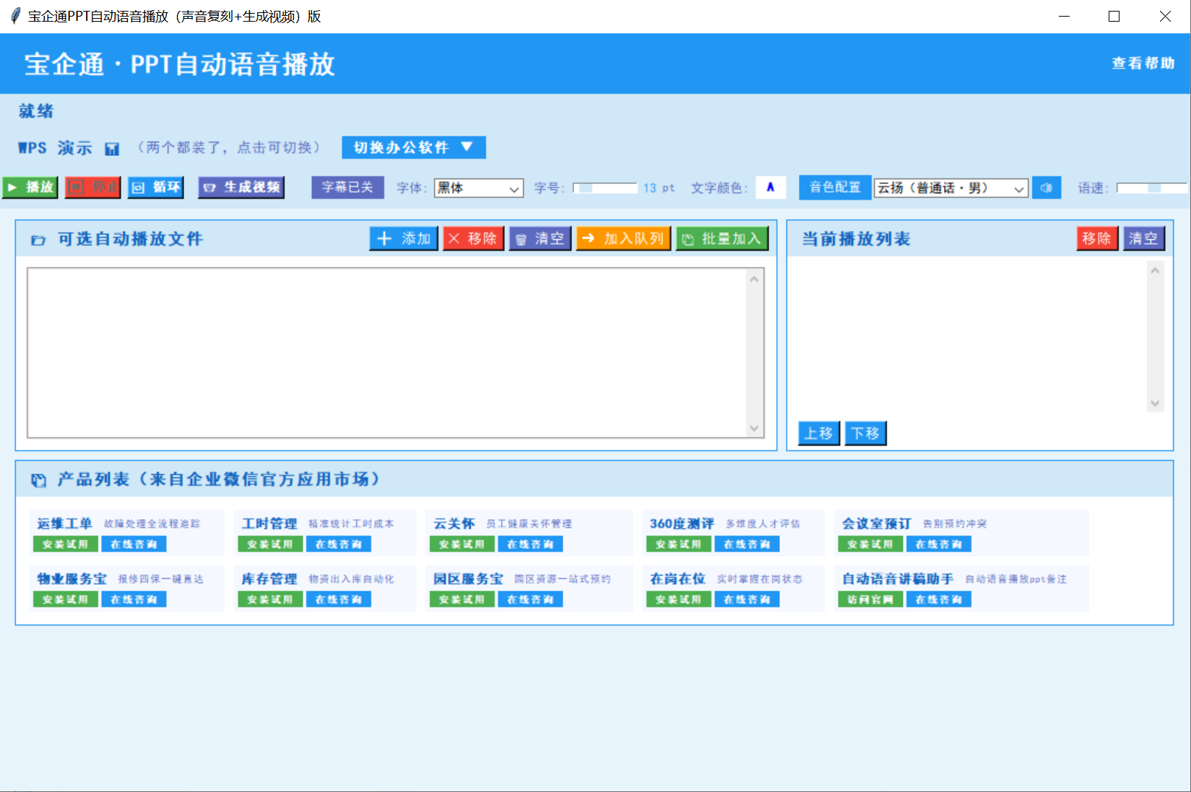Click 访问官网 for 自动语音讲稿助手
1191x792 pixels.
870,599
